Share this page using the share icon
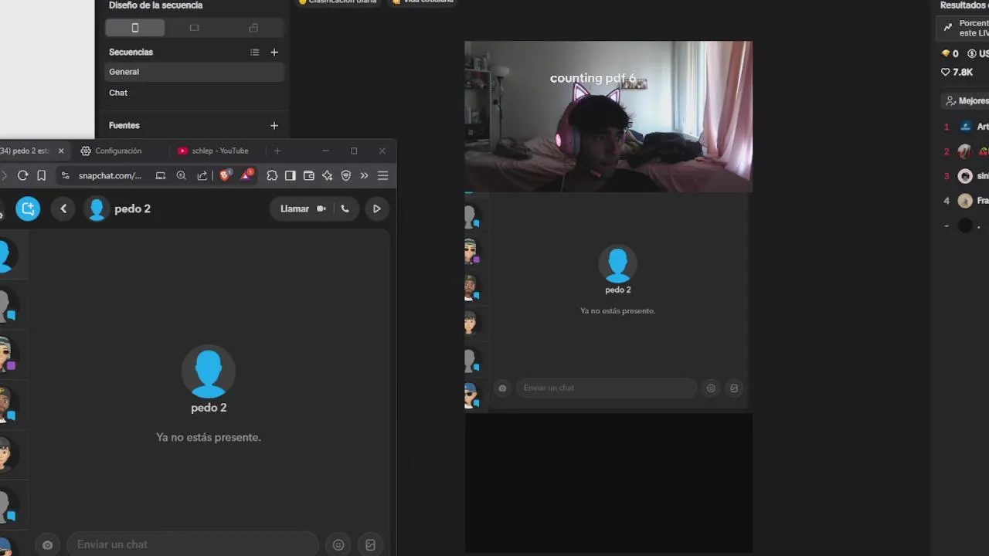The height and width of the screenshot is (556, 989). pyautogui.click(x=202, y=175)
